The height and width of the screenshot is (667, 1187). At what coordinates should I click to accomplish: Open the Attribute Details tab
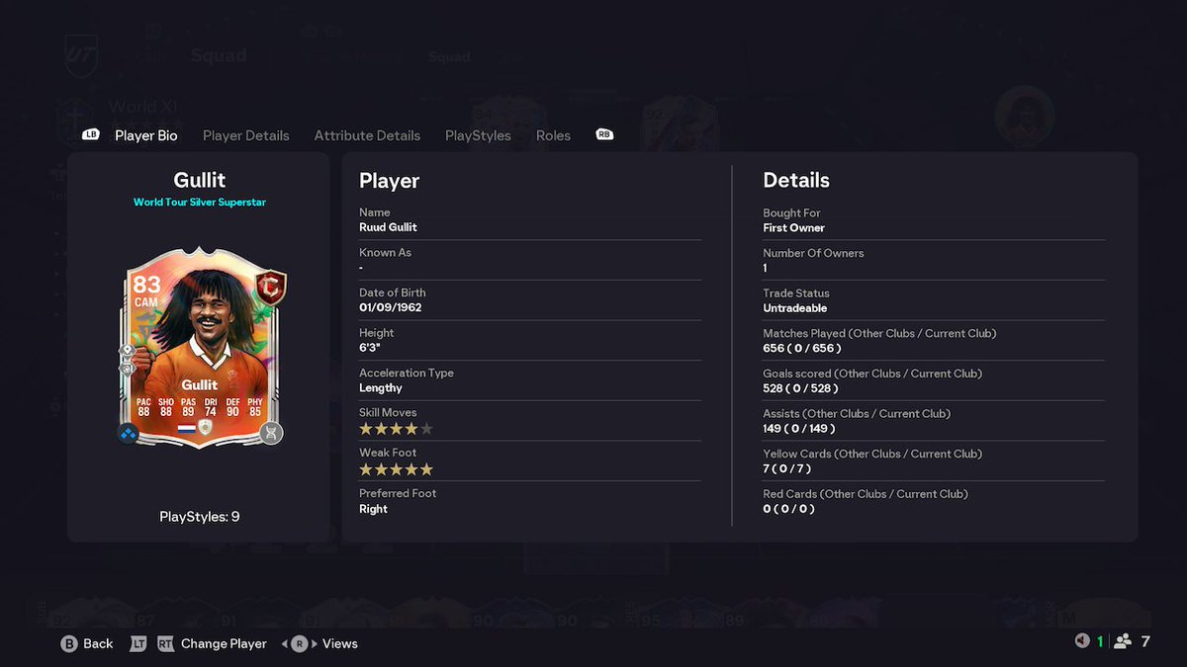tap(367, 135)
